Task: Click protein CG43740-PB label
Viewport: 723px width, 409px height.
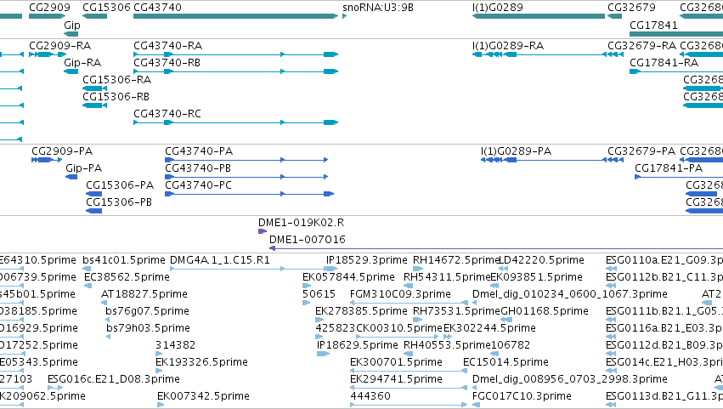Action: pyautogui.click(x=198, y=168)
